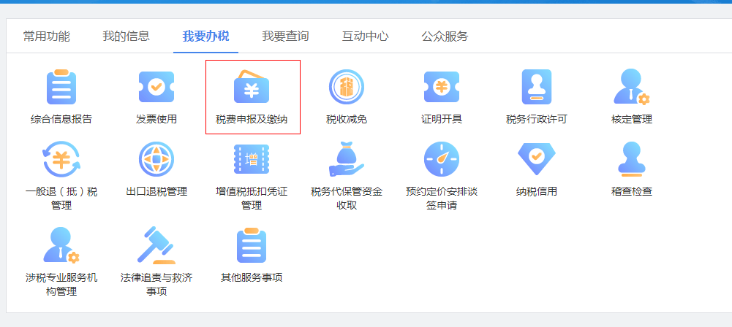732x327 pixels.
Task: Select the 我要办税 tab
Action: click(x=206, y=36)
